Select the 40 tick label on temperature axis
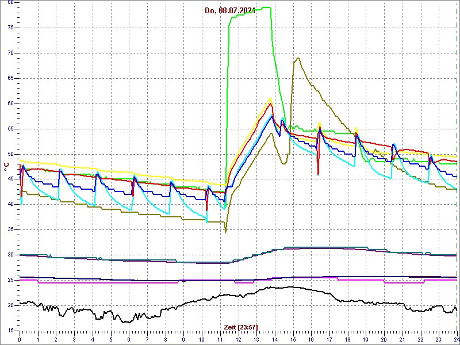 point(10,205)
